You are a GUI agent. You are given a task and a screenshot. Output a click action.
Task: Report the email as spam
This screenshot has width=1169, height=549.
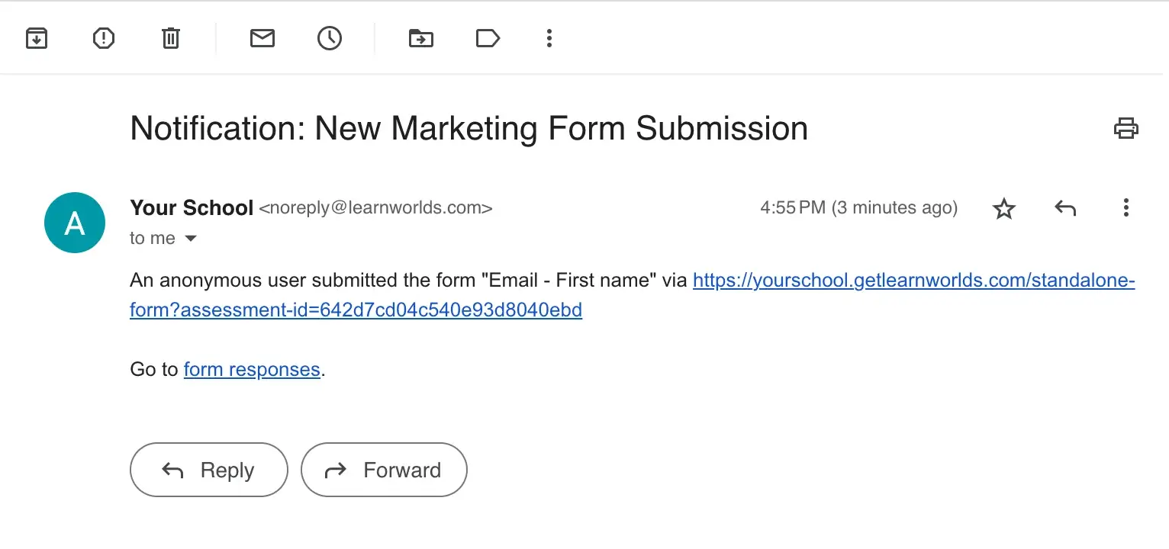click(x=104, y=38)
